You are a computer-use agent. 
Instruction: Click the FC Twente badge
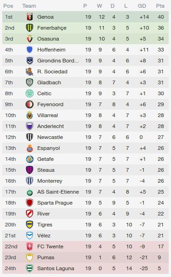tap(30, 246)
